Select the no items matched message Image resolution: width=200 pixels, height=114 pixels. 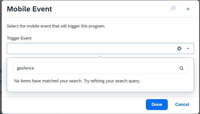[77, 81]
